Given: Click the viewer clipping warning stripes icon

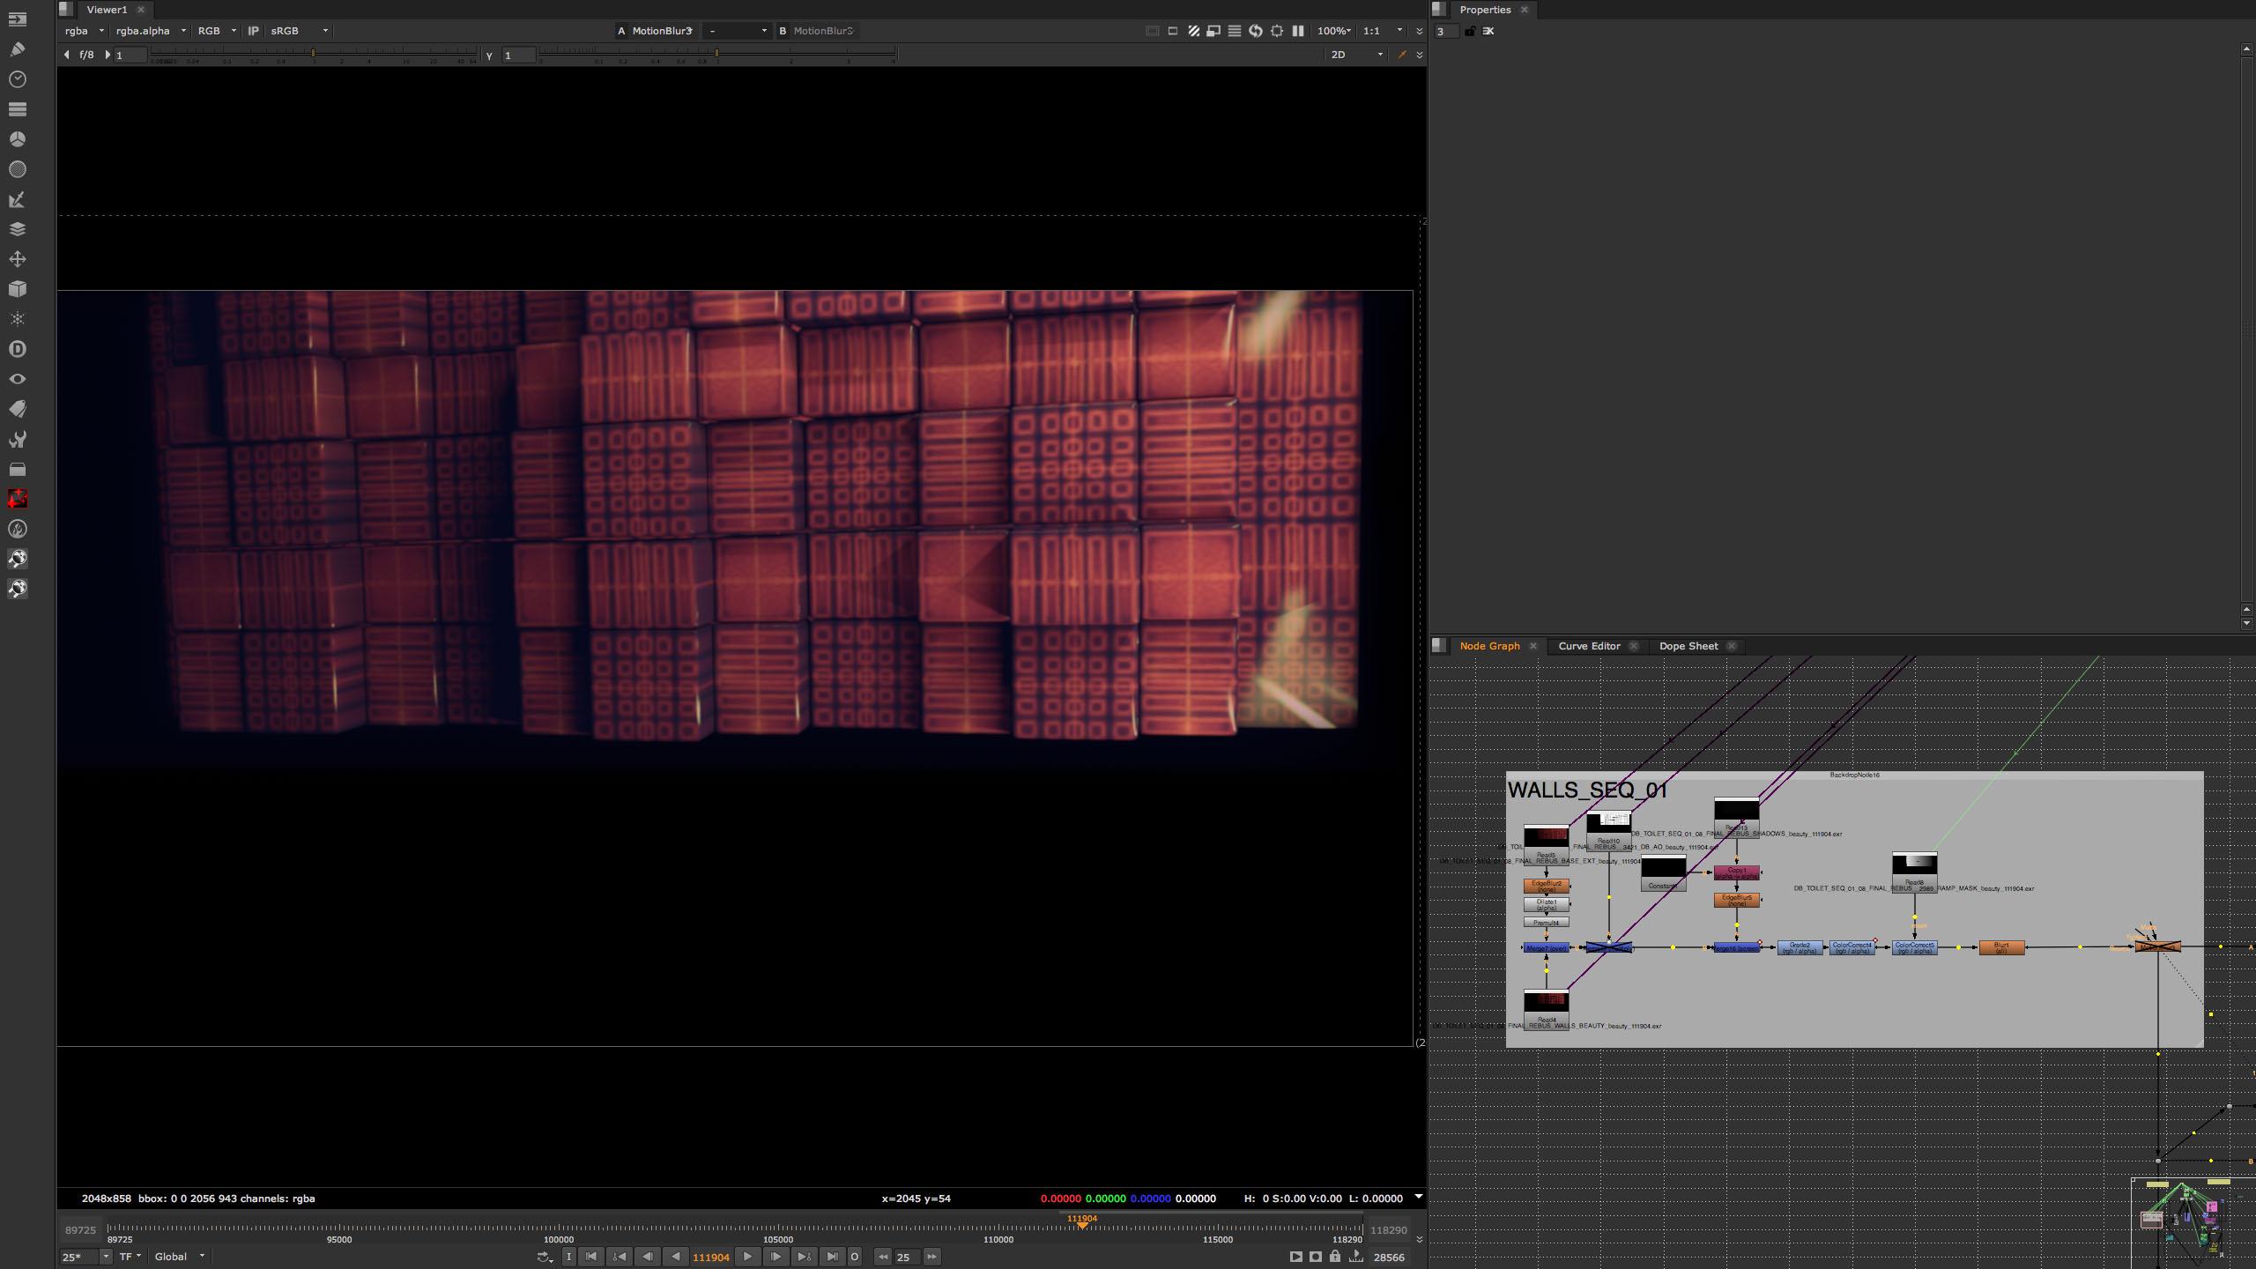Looking at the screenshot, I should coord(1193,31).
